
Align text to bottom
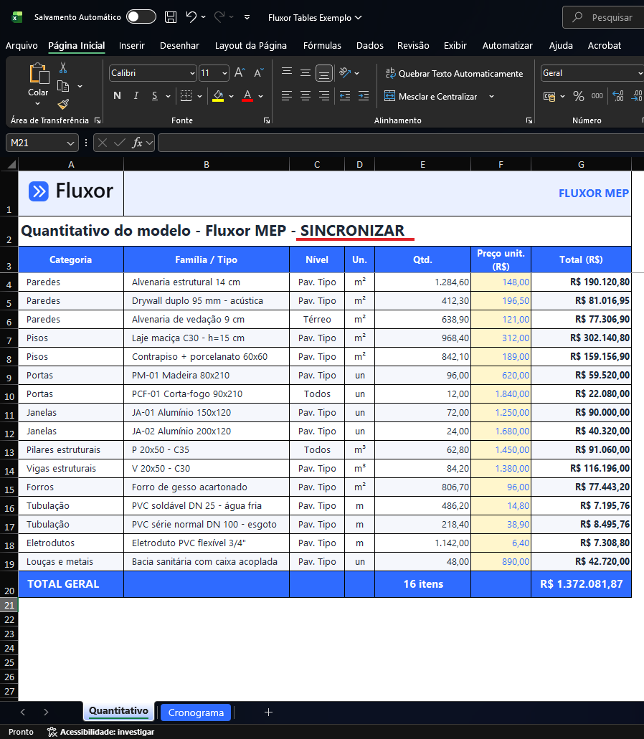pyautogui.click(x=324, y=73)
